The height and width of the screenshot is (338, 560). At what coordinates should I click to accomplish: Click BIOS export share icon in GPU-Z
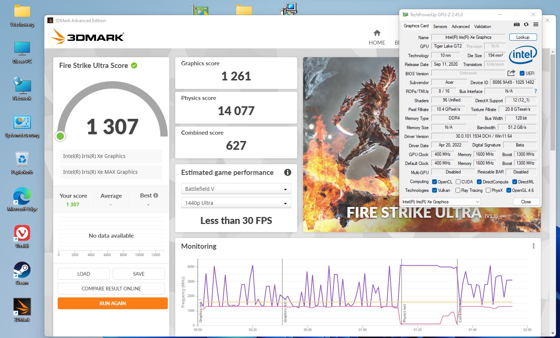(x=511, y=73)
